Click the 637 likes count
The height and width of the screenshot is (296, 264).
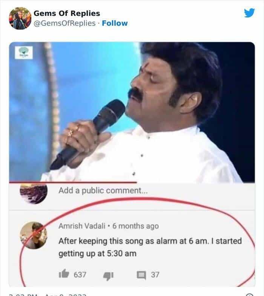[80, 275]
